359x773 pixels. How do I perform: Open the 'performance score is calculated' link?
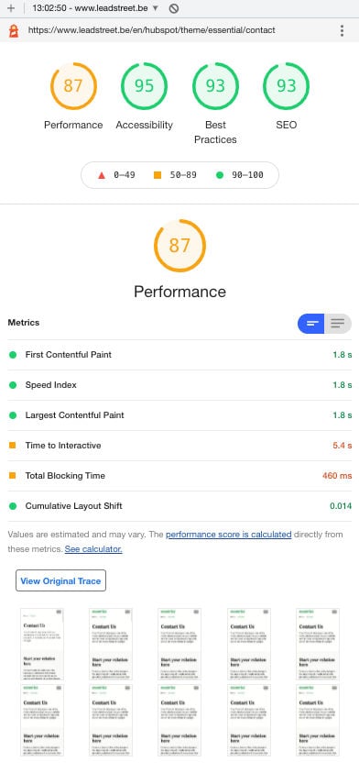229,535
